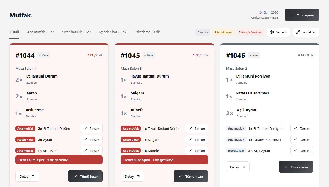This screenshot has height=187, width=329.
Task: Click the Masa Salon 2 table label
Action: click(237, 69)
